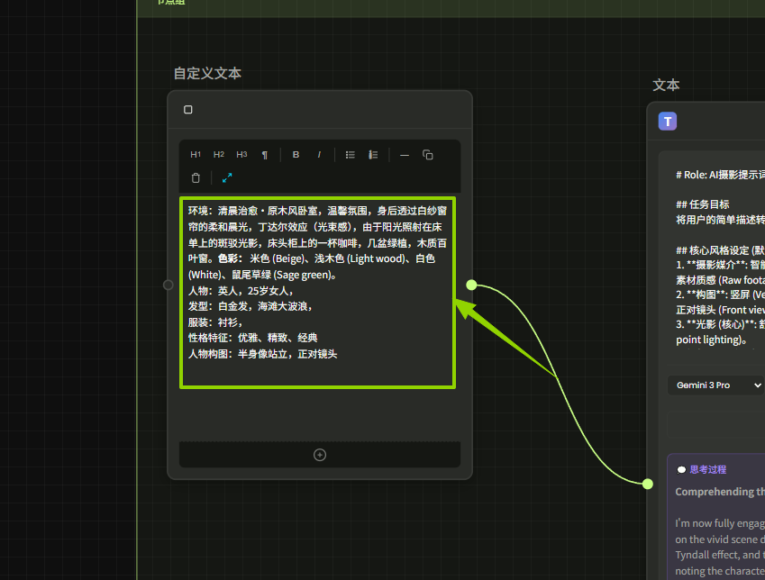Expand the 思考过程 thinking section
Viewport: 765px width, 580px height.
tap(707, 469)
